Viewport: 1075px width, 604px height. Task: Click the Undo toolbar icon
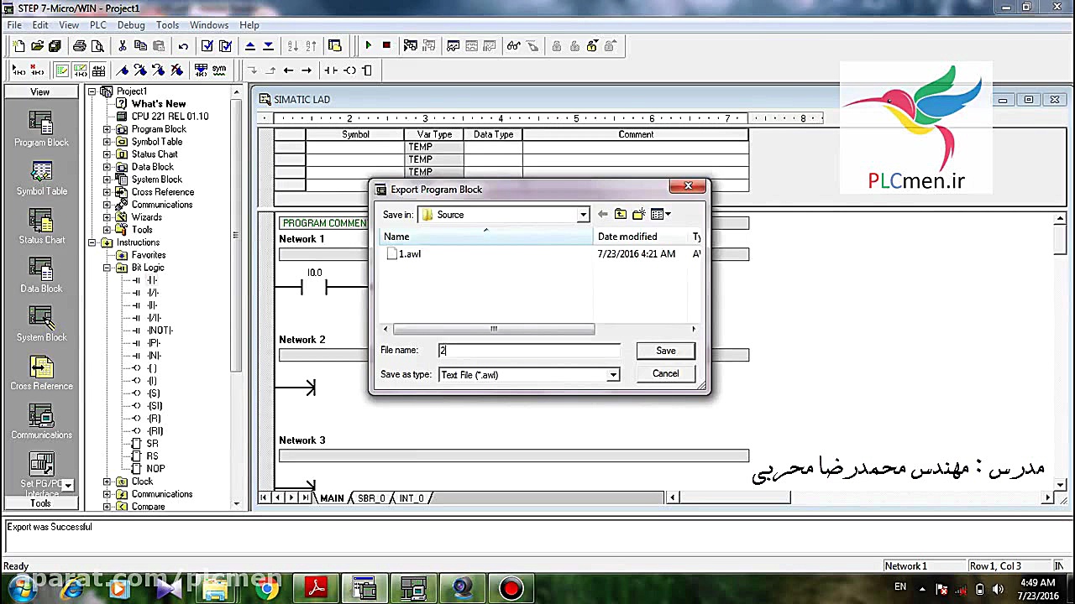tap(183, 46)
